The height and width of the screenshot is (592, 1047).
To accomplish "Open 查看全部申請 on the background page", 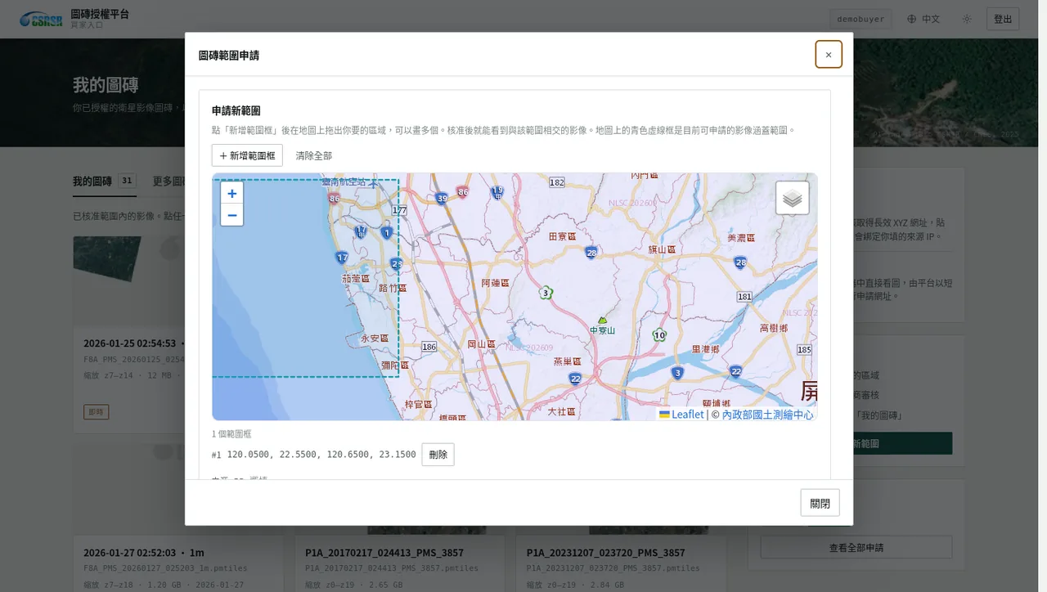I will [x=856, y=548].
